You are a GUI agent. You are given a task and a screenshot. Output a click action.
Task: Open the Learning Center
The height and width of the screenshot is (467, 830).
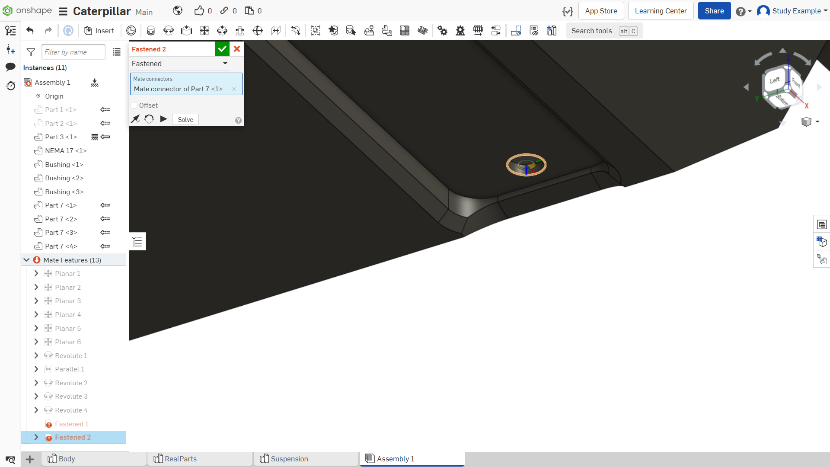(x=661, y=11)
